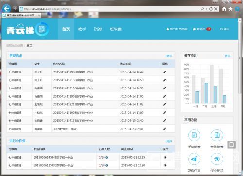The width and height of the screenshot is (243, 176).
Task: Click the info icon beside the first 0/20
Action: (107, 157)
